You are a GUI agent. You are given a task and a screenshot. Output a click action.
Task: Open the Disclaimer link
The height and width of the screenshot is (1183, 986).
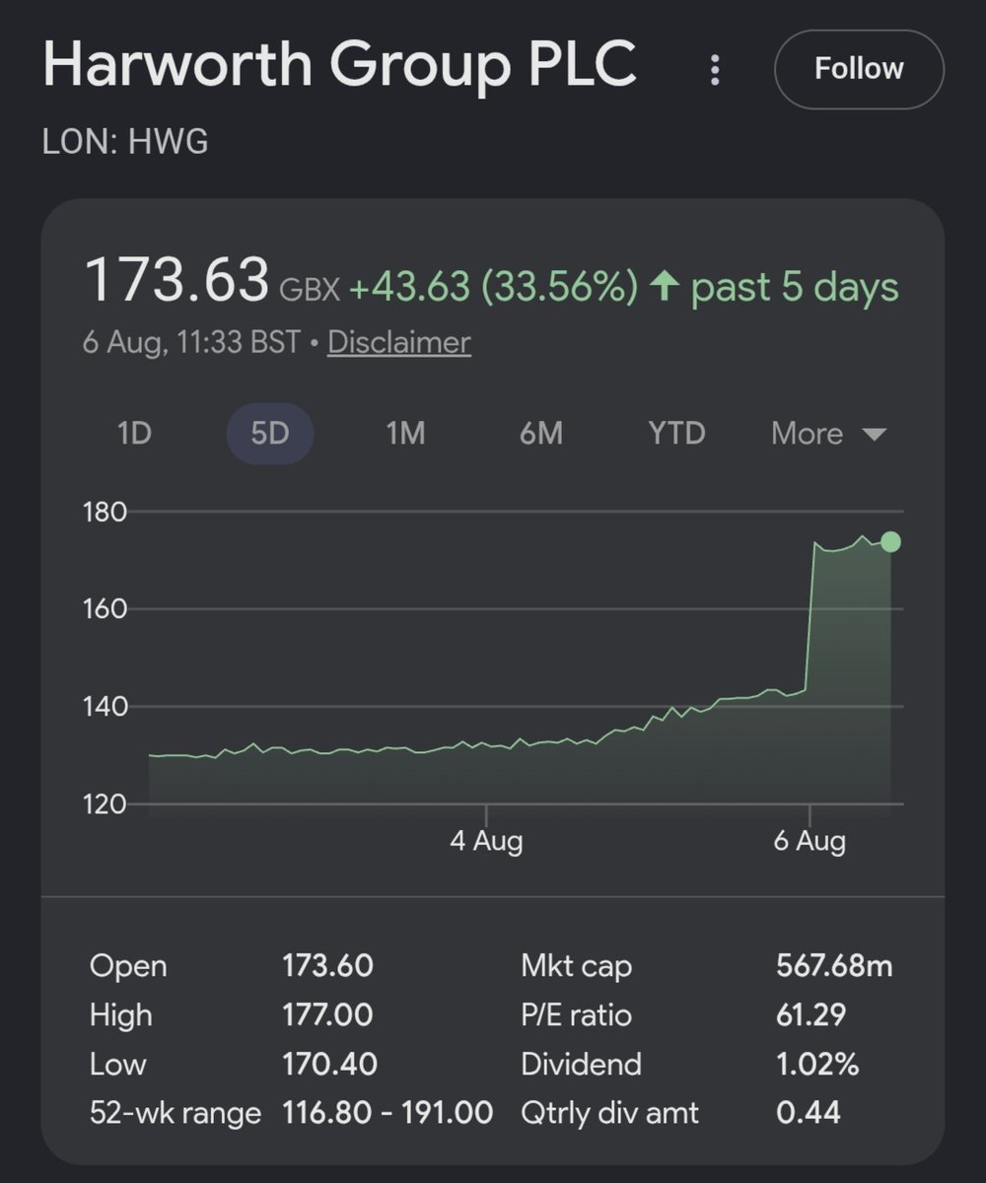point(399,343)
